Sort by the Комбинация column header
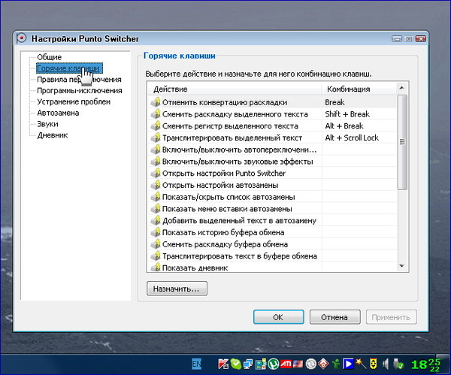The image size is (451, 375). click(359, 89)
